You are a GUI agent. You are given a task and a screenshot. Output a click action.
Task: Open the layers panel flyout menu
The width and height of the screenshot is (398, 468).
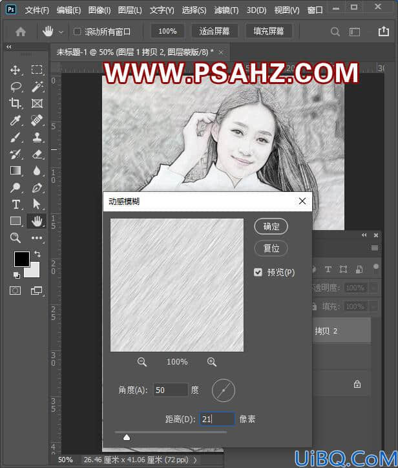[x=375, y=248]
